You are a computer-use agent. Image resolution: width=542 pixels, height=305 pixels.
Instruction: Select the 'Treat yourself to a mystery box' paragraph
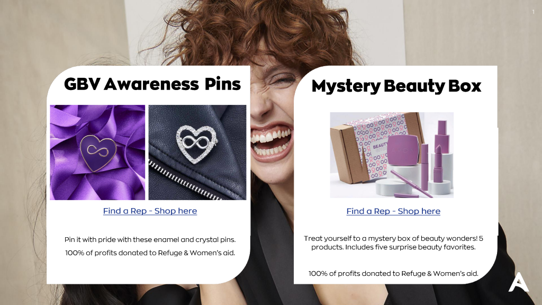[393, 243]
